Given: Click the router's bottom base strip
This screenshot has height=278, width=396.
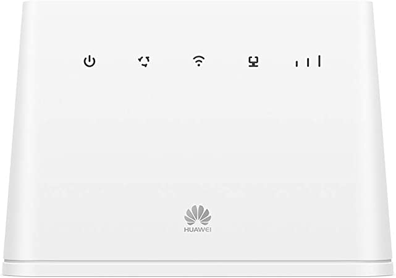Looking at the screenshot, I should point(198,269).
